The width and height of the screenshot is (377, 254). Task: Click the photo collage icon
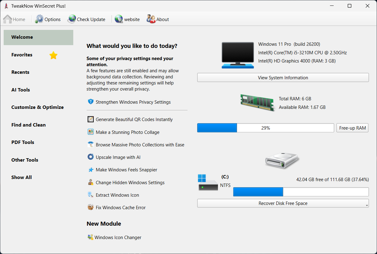click(x=90, y=132)
